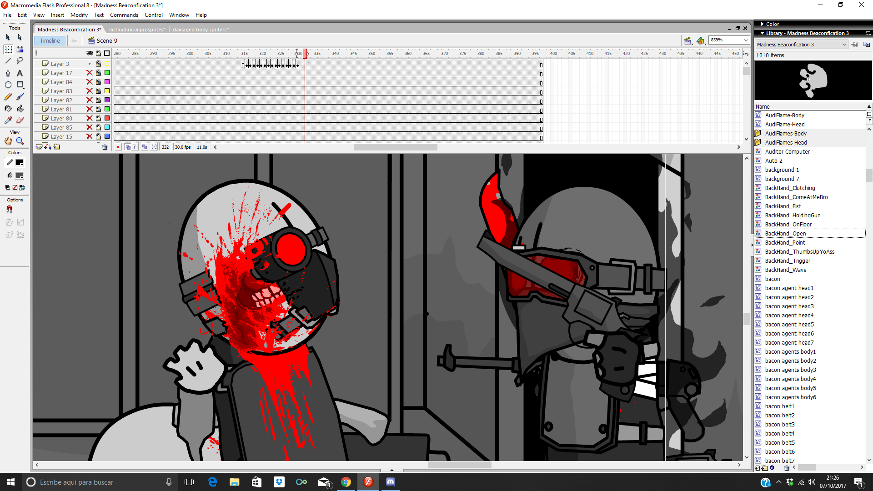Open the library document dropdown
This screenshot has width=873, height=491.
click(844, 45)
